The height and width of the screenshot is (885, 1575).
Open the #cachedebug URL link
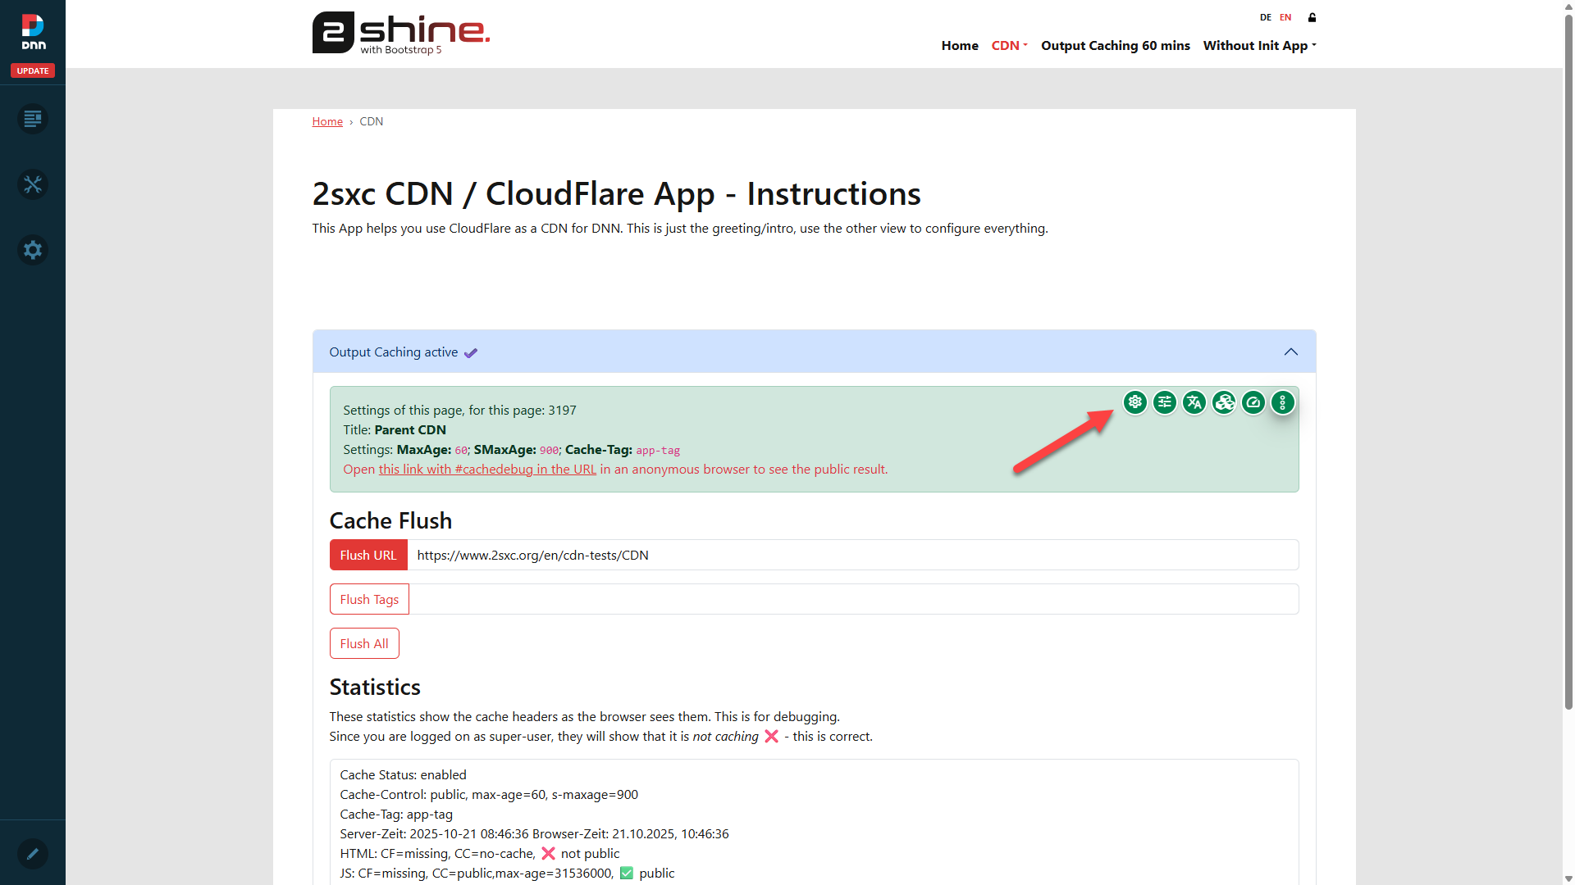click(486, 470)
